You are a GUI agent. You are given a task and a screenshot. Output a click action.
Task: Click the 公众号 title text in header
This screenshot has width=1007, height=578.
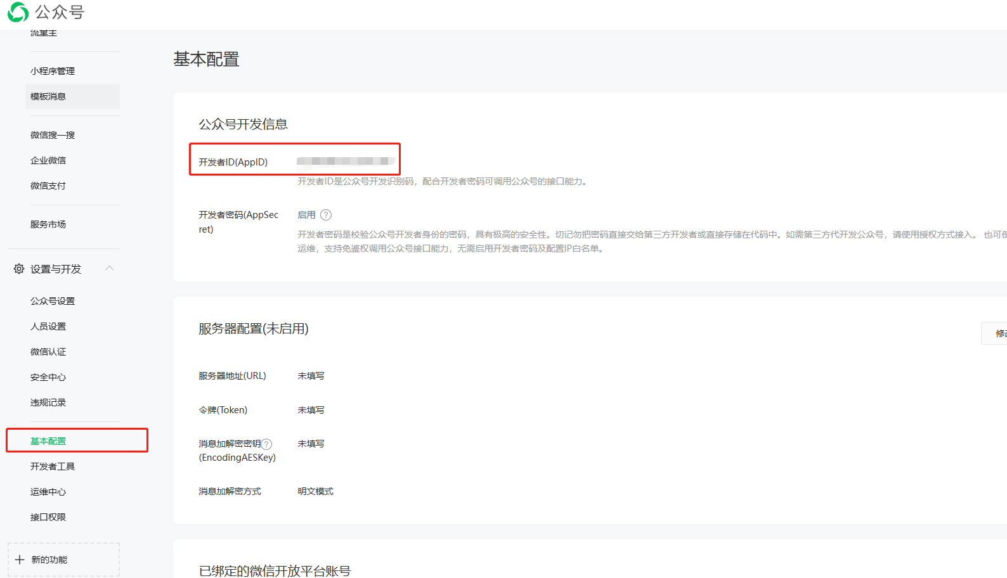(x=60, y=12)
